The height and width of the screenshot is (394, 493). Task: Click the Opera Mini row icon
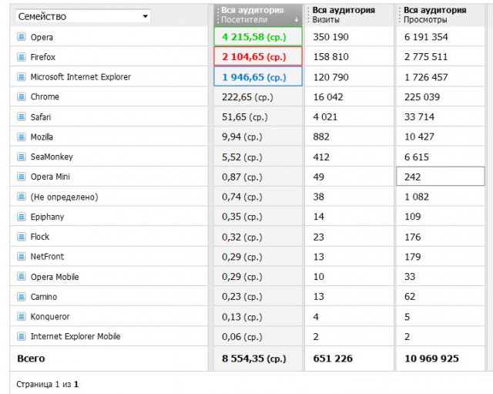click(21, 177)
